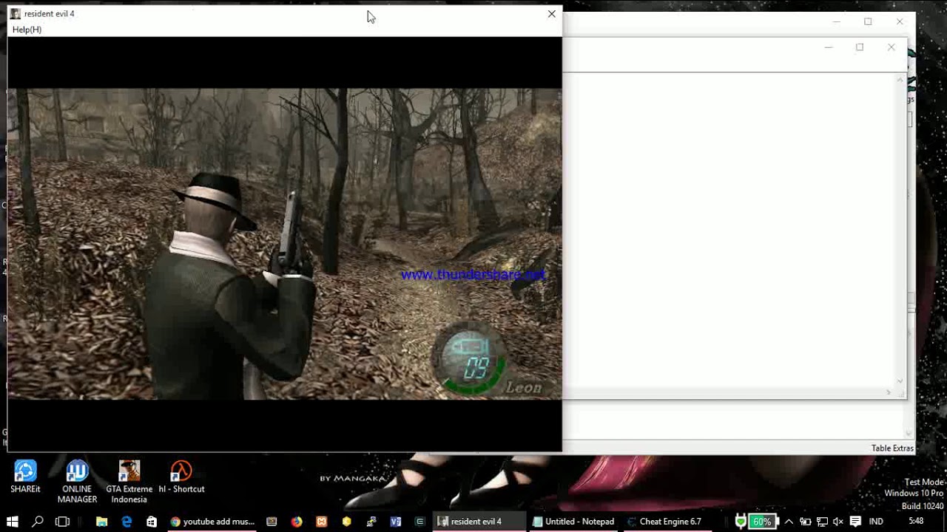Open the Action Center notifications icon
947x532 pixels.
pos(855,522)
